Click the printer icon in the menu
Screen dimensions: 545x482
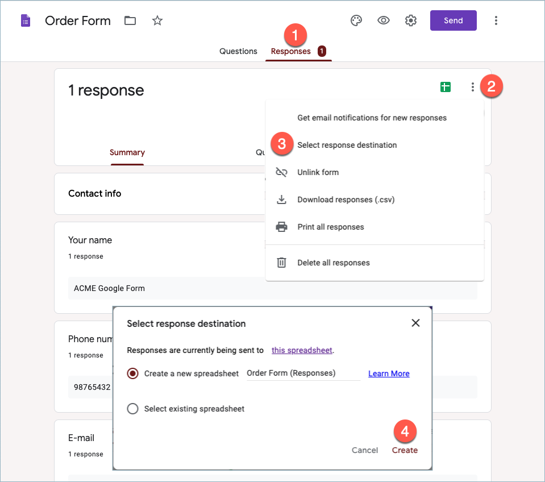[x=281, y=227]
